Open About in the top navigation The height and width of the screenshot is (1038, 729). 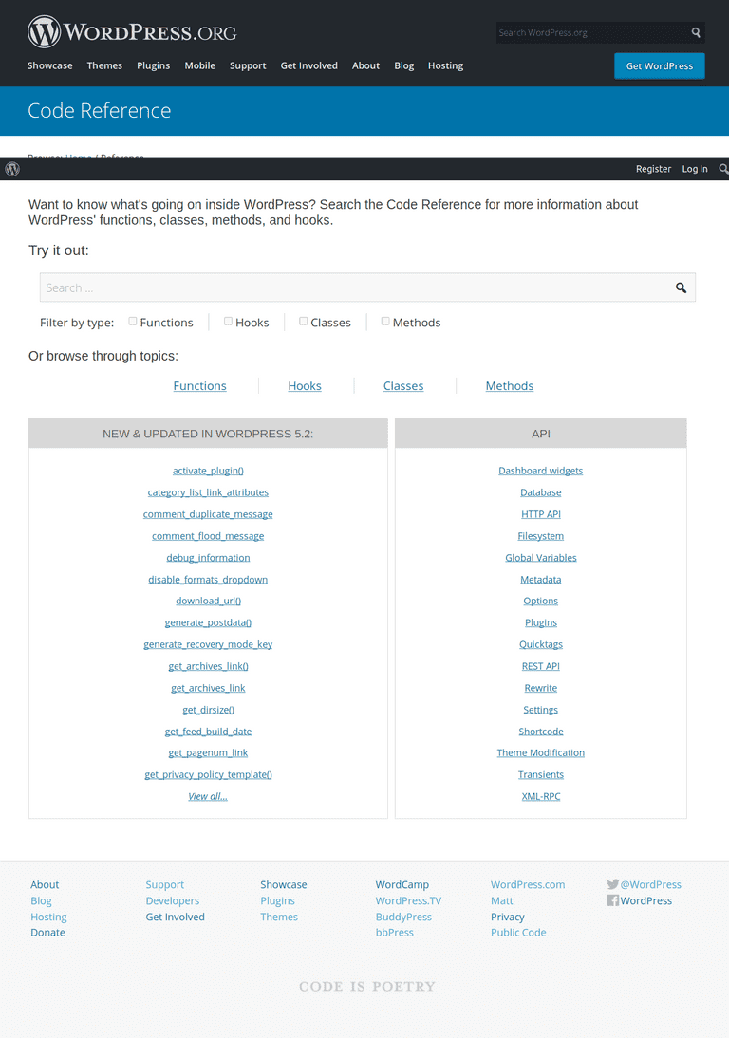pyautogui.click(x=365, y=65)
